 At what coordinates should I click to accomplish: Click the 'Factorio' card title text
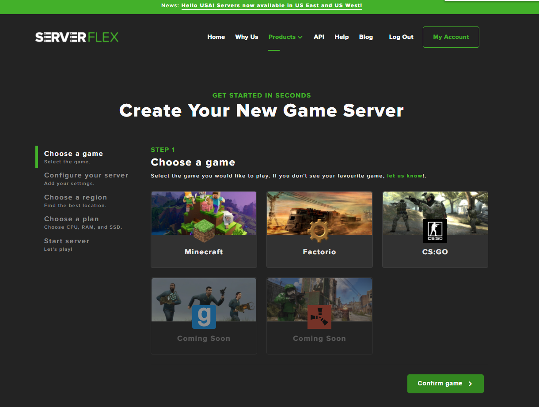(319, 252)
